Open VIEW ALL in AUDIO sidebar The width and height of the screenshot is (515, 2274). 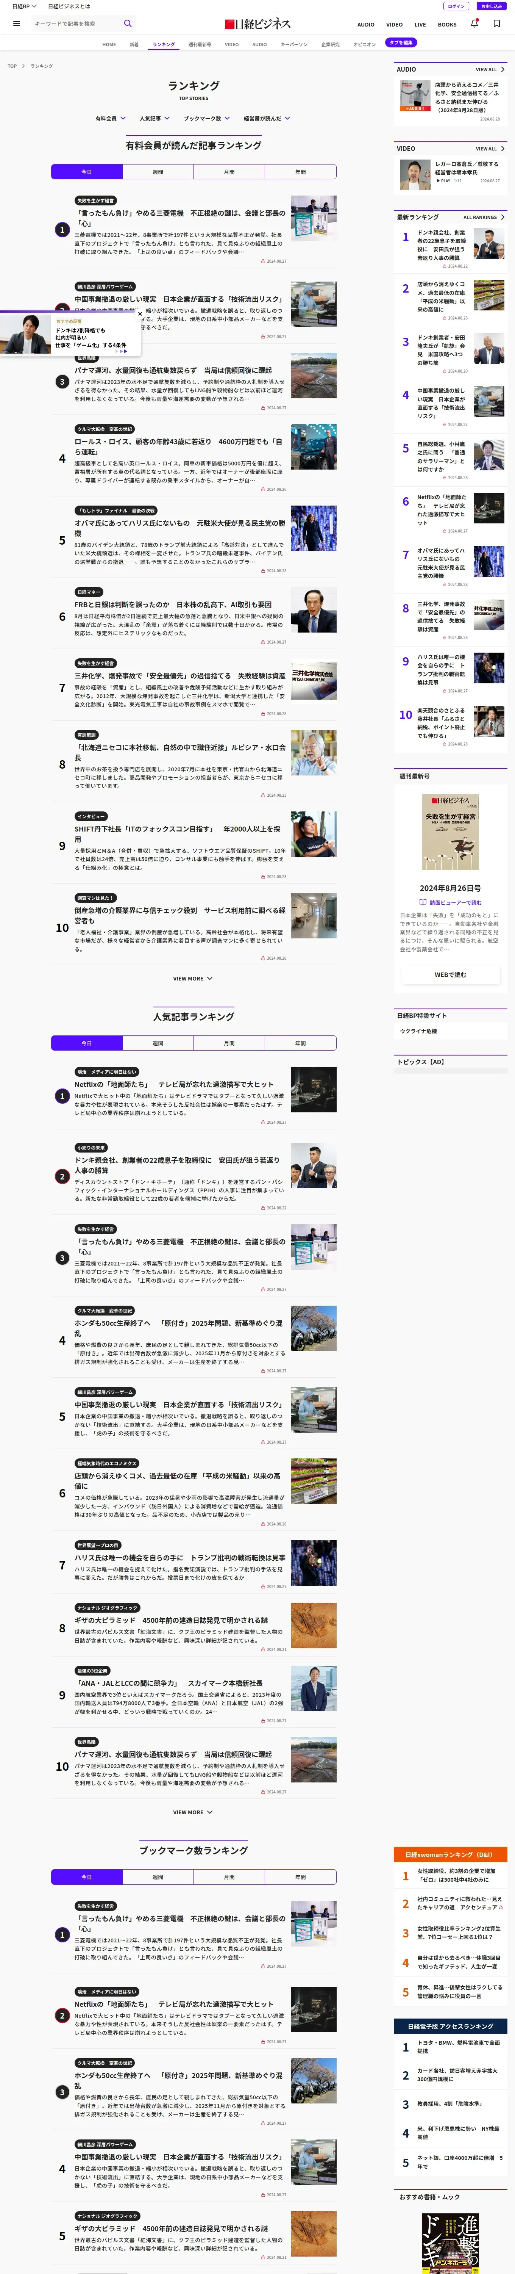coord(490,69)
